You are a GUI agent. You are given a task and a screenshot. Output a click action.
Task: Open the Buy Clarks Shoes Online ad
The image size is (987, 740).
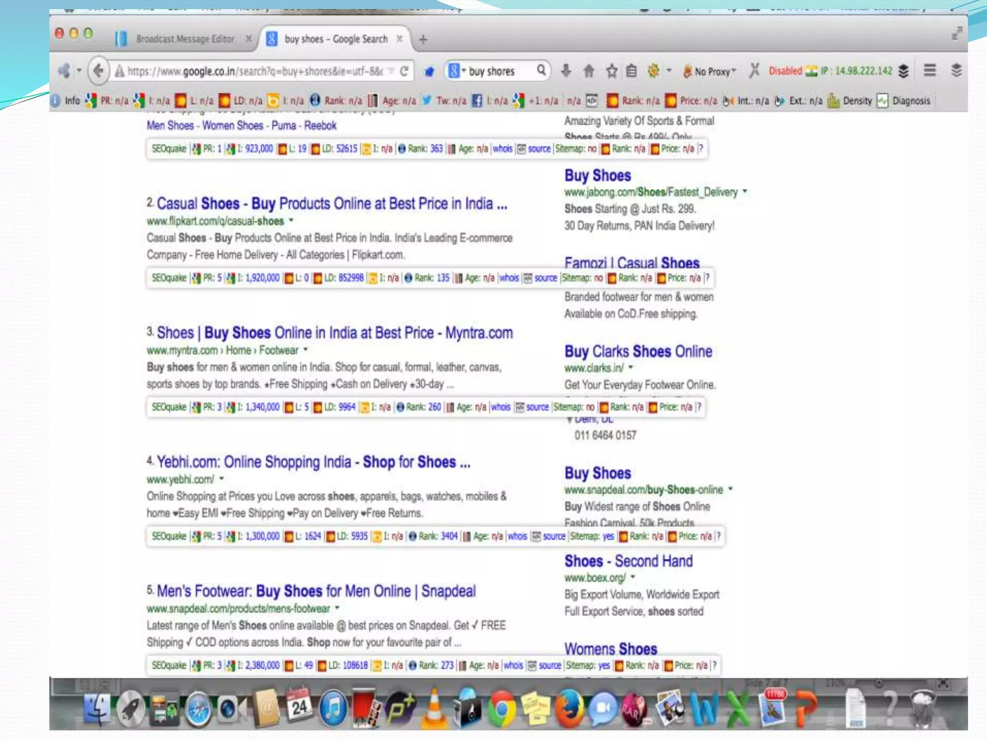click(x=638, y=351)
